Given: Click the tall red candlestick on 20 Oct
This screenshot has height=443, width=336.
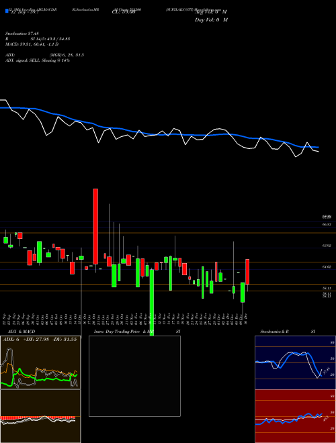Looking at the screenshot, I should (x=95, y=226).
